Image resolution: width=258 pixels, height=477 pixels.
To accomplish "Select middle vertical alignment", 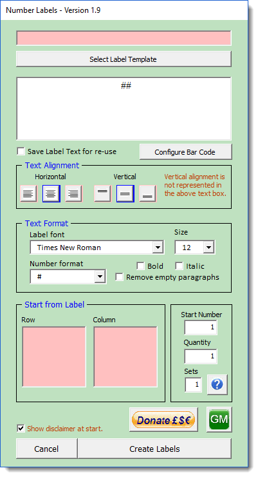I will (x=125, y=193).
